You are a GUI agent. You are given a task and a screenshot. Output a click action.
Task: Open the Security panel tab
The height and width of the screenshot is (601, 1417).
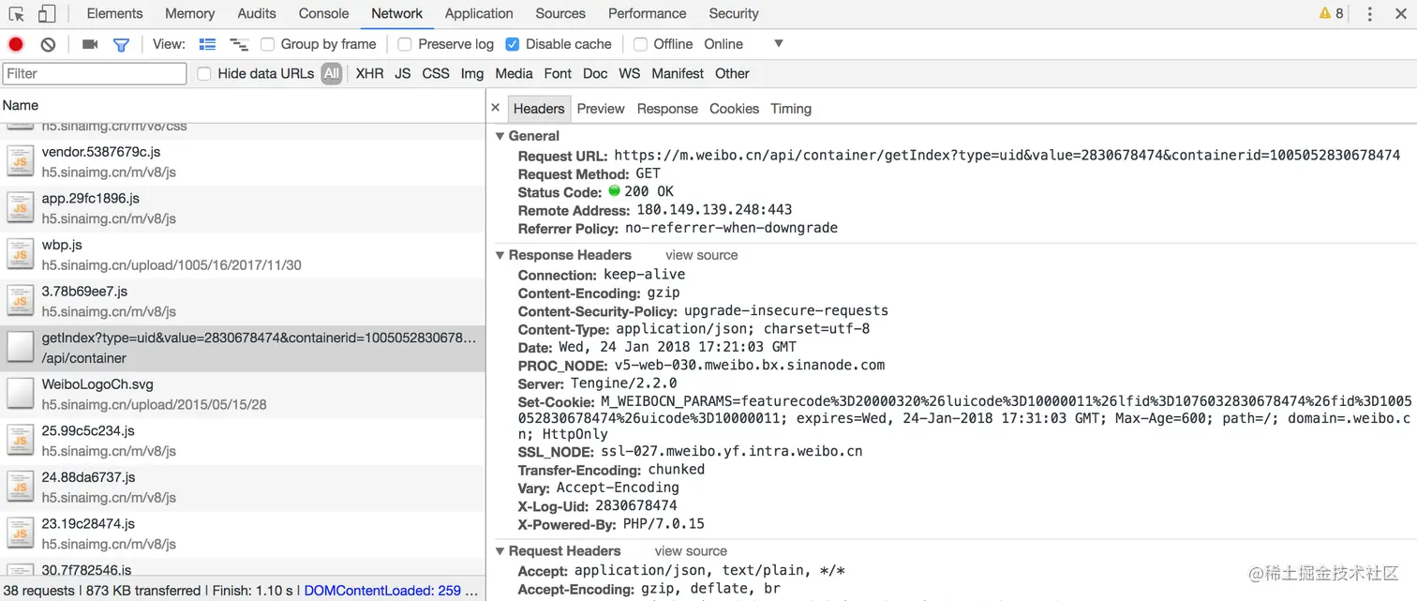pos(734,13)
